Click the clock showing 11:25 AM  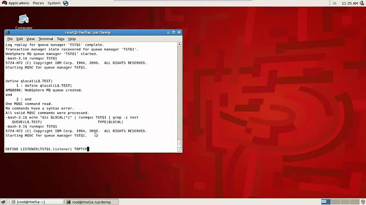[350, 3]
